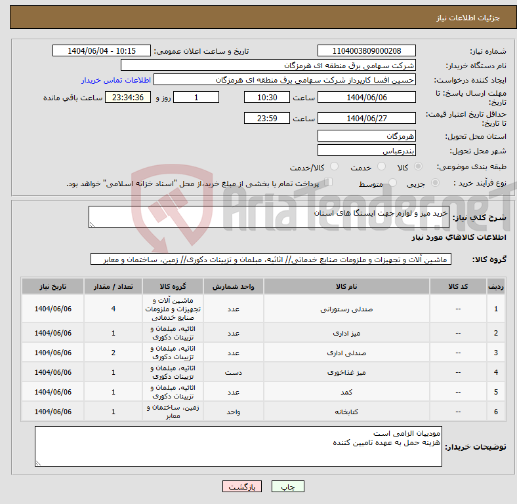517x504 pixels.
Task: Select the کالا radio button
Action: pos(418,166)
